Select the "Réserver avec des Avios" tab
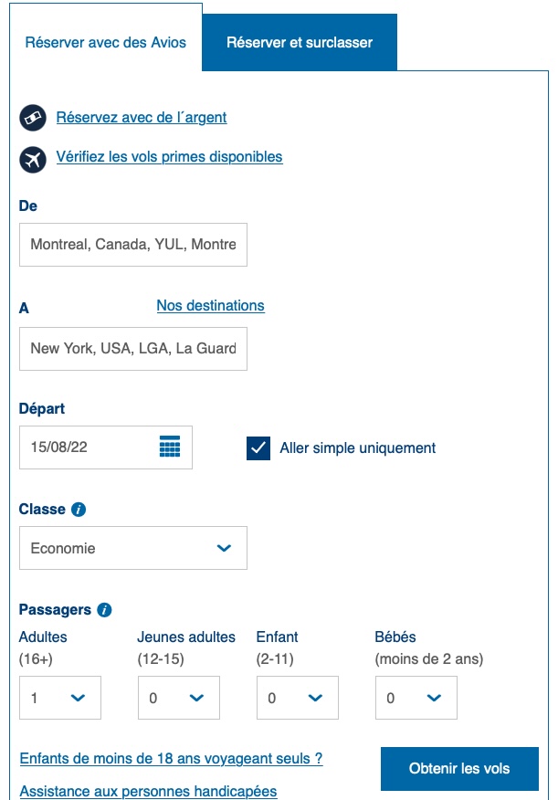558x800 pixels. tap(106, 41)
